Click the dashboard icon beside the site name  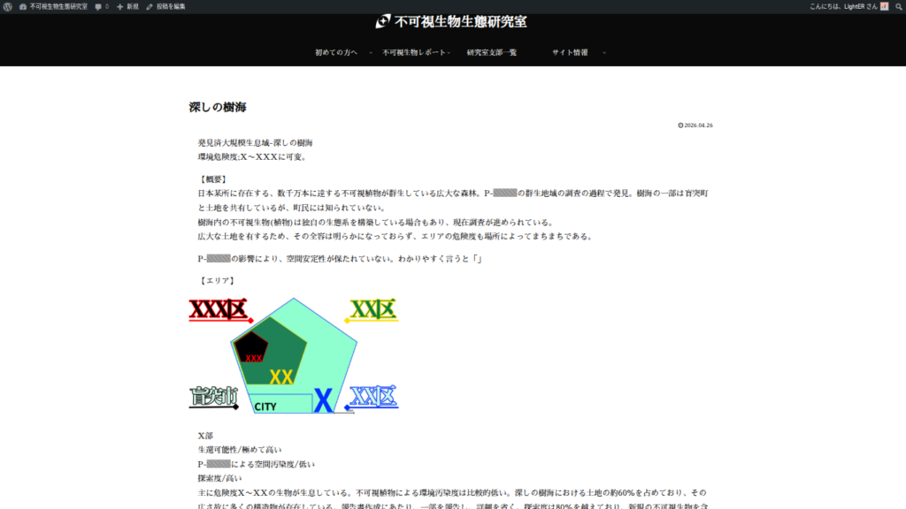pos(23,6)
